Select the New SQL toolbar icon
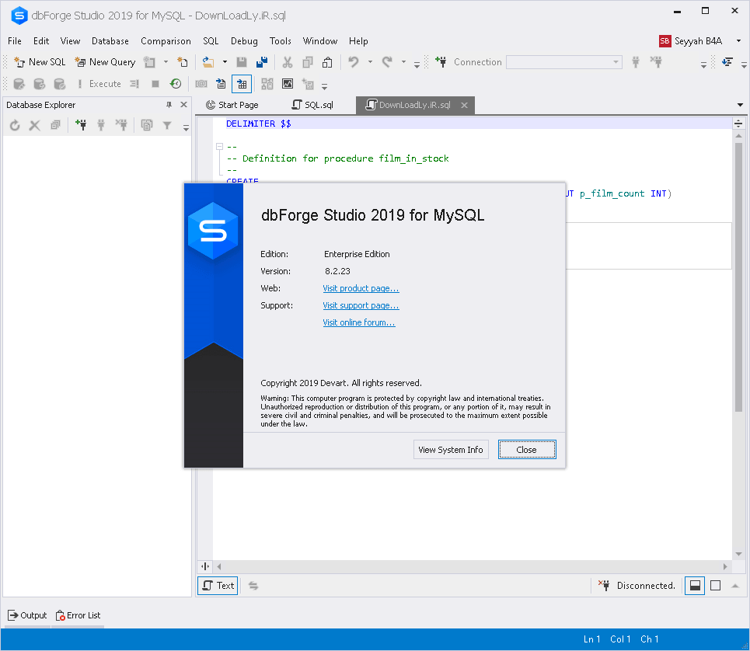 [37, 62]
